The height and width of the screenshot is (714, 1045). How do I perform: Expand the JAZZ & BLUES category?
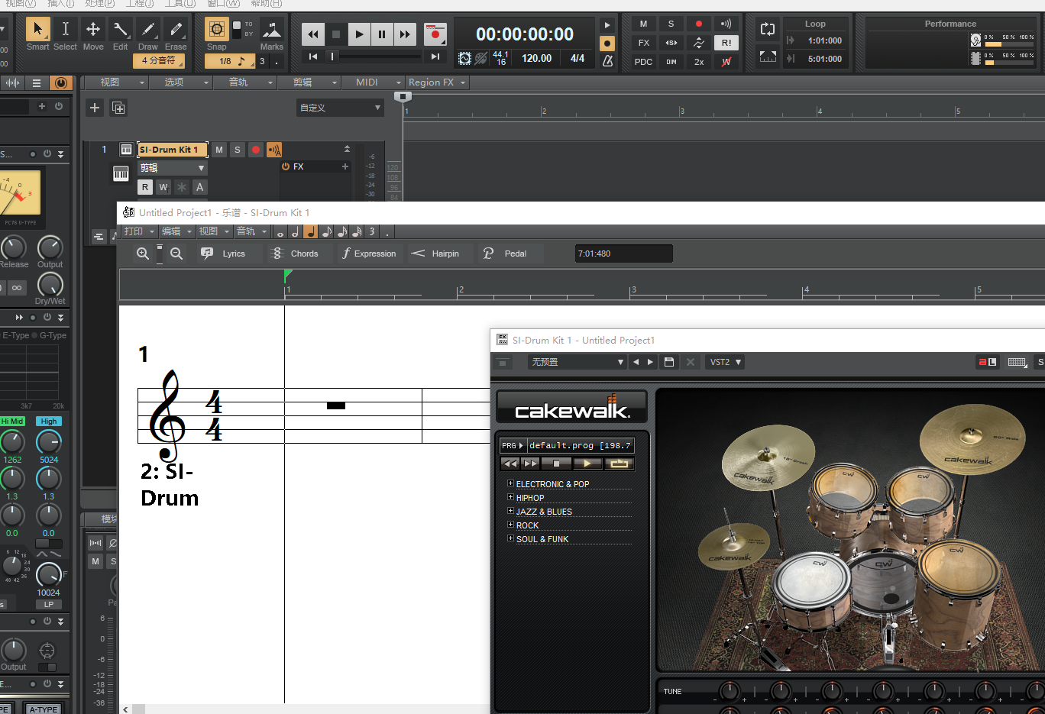click(x=510, y=511)
